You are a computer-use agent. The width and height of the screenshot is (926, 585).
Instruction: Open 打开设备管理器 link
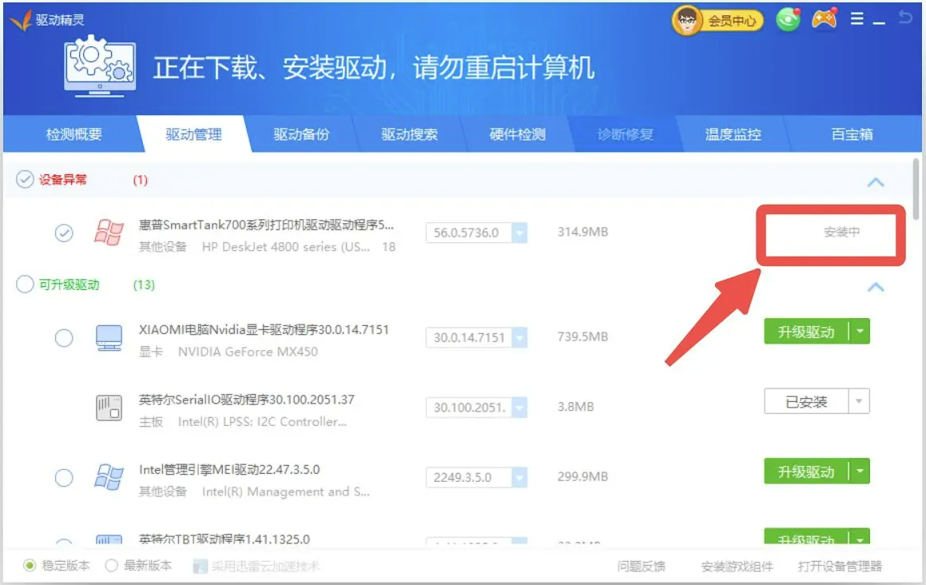(x=841, y=566)
